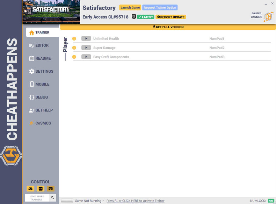Click the Press F1 or CLICK HERE link
The height and width of the screenshot is (204, 276).
coord(135,201)
